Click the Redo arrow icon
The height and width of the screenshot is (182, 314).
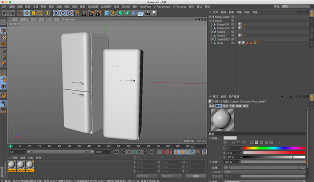(x=12, y=13)
